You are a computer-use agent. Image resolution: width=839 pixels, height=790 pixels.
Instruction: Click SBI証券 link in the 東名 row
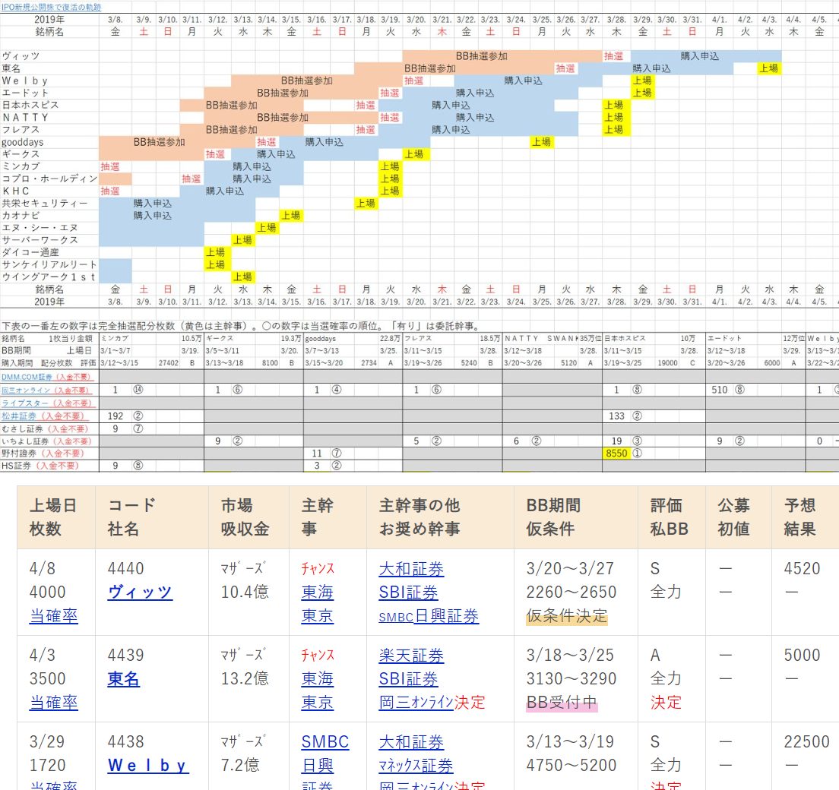click(x=408, y=679)
